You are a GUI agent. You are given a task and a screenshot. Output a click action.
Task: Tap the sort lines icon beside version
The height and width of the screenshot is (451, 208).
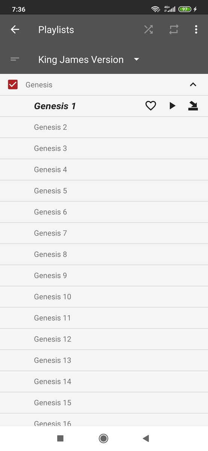(15, 59)
